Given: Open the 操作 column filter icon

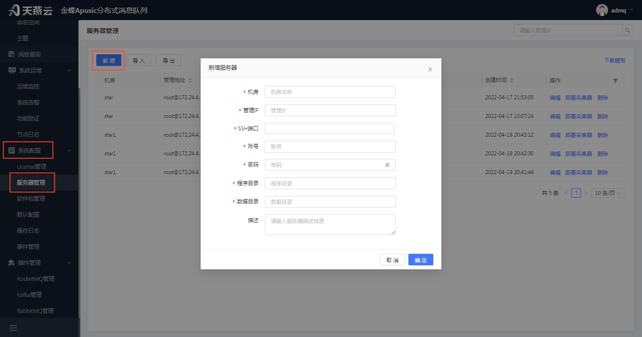Looking at the screenshot, I should (x=615, y=81).
